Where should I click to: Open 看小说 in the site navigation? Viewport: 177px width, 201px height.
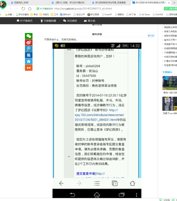pos(89,21)
